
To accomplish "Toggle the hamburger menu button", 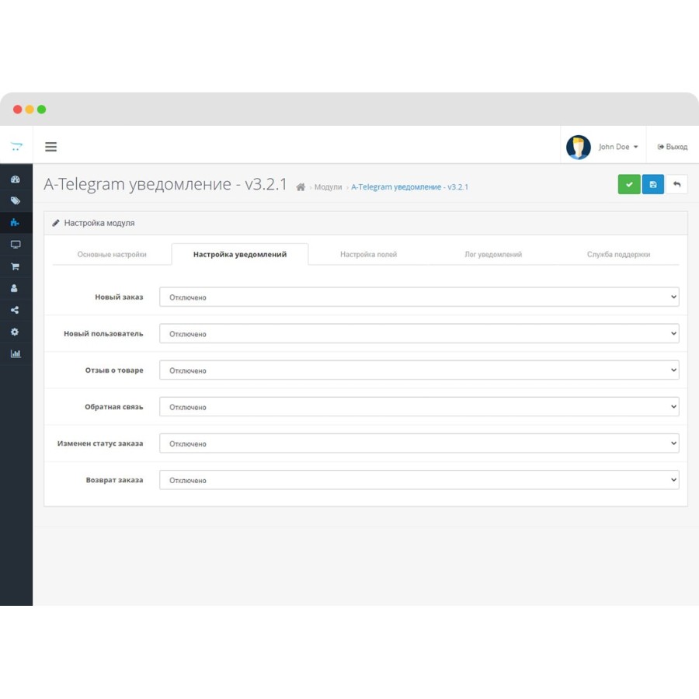I will click(50, 147).
